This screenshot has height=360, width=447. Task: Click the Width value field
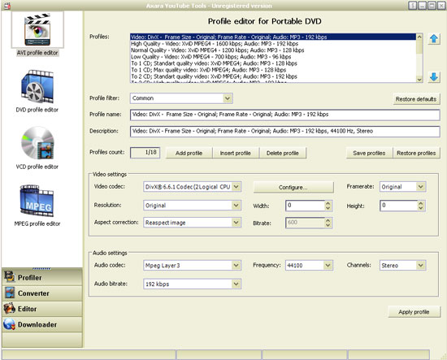pos(305,206)
